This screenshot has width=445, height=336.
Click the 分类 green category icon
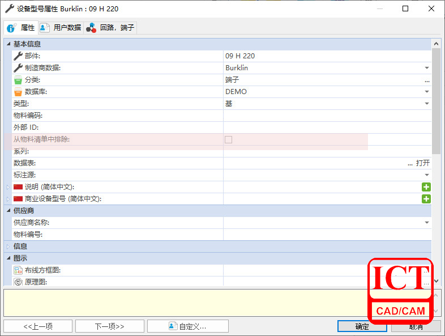click(18, 80)
